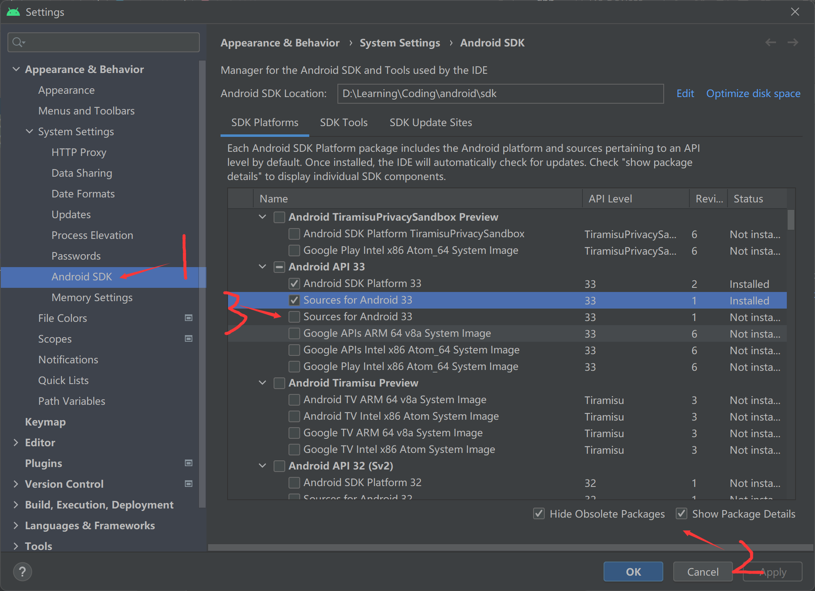Screen dimensions: 815x591
Task: Click the project-level icon beside Scopes
Action: click(189, 338)
